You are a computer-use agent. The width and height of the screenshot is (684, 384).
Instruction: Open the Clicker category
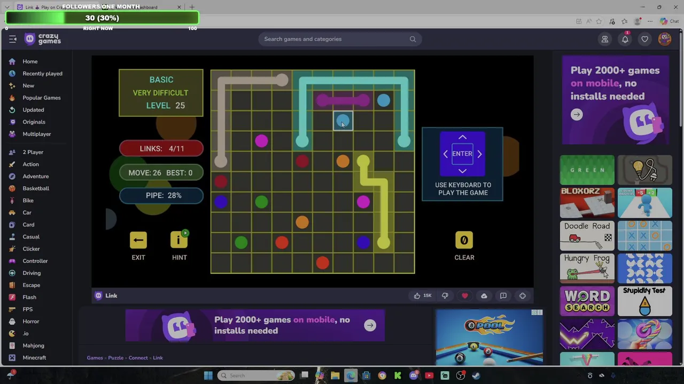pos(31,249)
